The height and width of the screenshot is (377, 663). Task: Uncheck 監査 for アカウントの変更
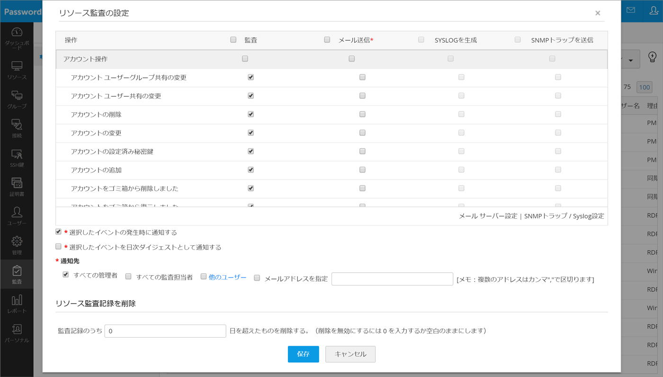click(x=251, y=133)
